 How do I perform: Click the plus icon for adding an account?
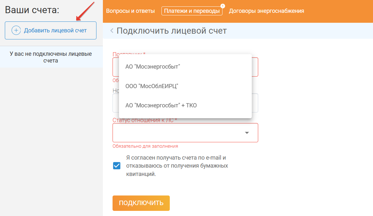[16, 30]
